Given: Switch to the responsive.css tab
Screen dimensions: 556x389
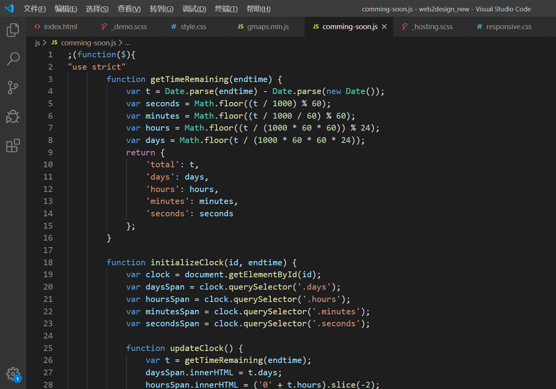Looking at the screenshot, I should [508, 27].
